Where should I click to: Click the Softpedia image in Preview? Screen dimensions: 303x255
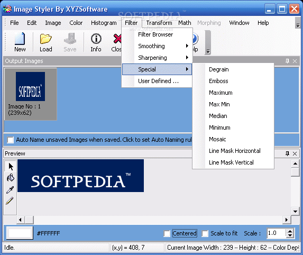pos(80,176)
